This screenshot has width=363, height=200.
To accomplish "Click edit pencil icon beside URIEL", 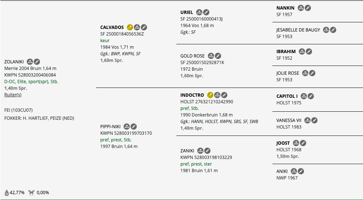I will 206,12.
